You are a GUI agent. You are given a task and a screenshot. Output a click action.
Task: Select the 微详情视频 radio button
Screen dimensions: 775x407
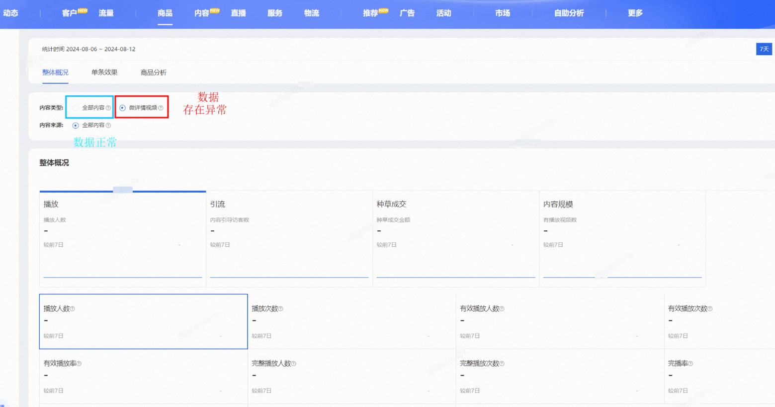coord(123,108)
